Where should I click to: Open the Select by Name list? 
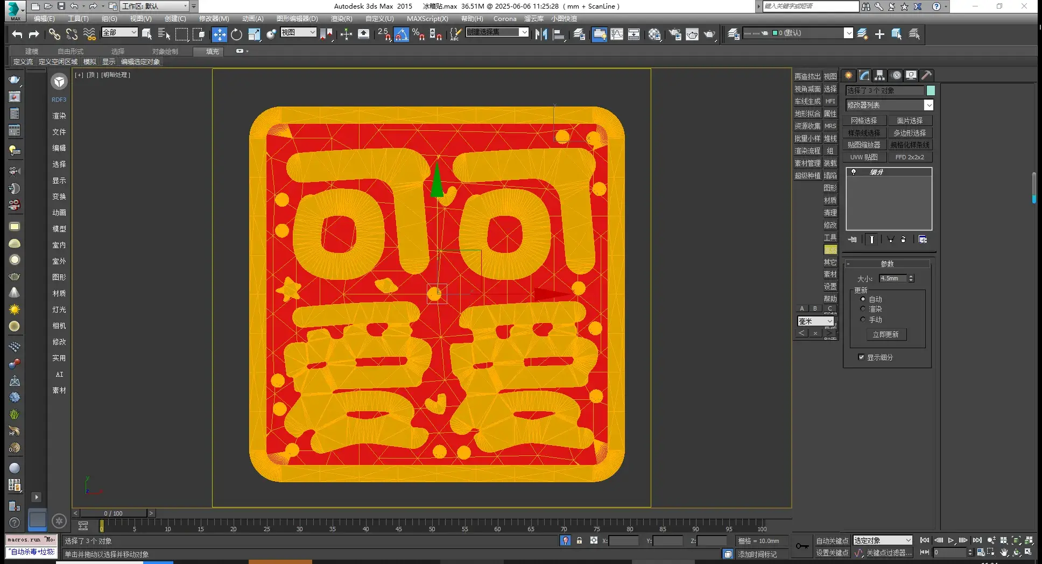coord(164,34)
